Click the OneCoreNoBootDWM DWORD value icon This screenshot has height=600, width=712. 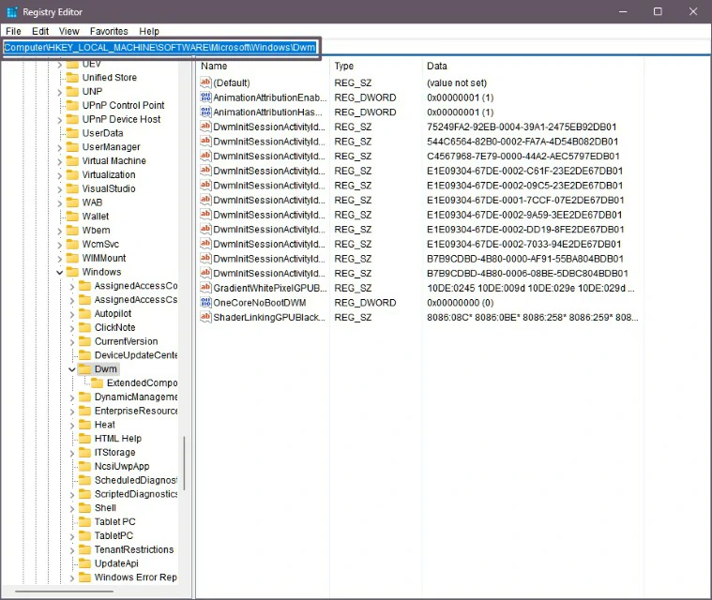[x=206, y=303]
